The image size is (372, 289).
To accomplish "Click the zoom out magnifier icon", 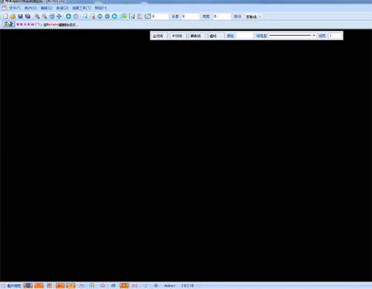I will click(x=45, y=16).
